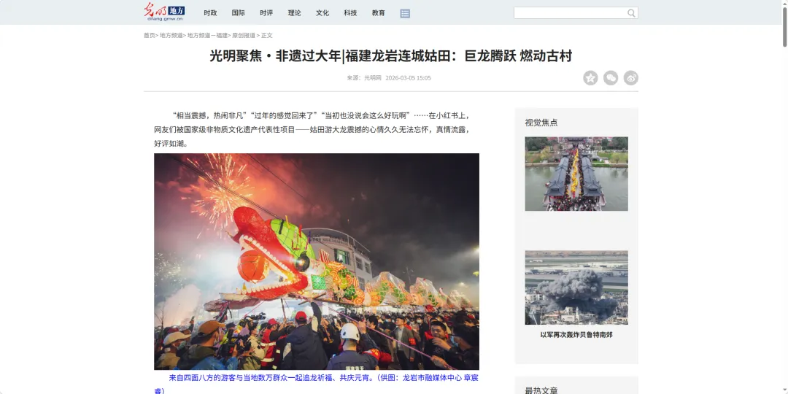Viewport: 788px width, 394px height.
Task: Click the 光明网 source link
Action: 373,78
